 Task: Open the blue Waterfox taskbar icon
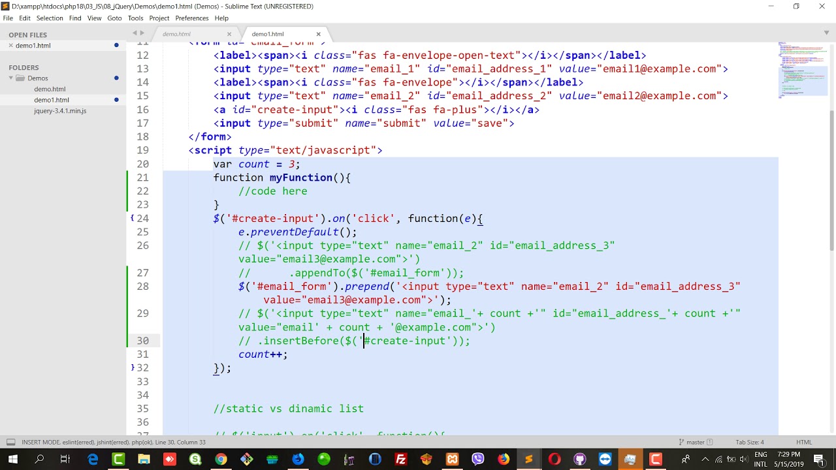point(298,460)
